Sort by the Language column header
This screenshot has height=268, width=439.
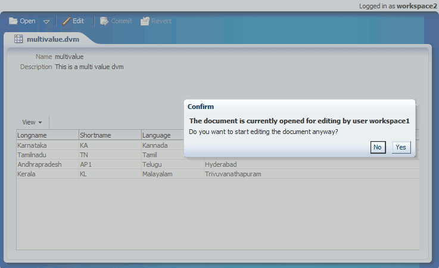click(163, 135)
